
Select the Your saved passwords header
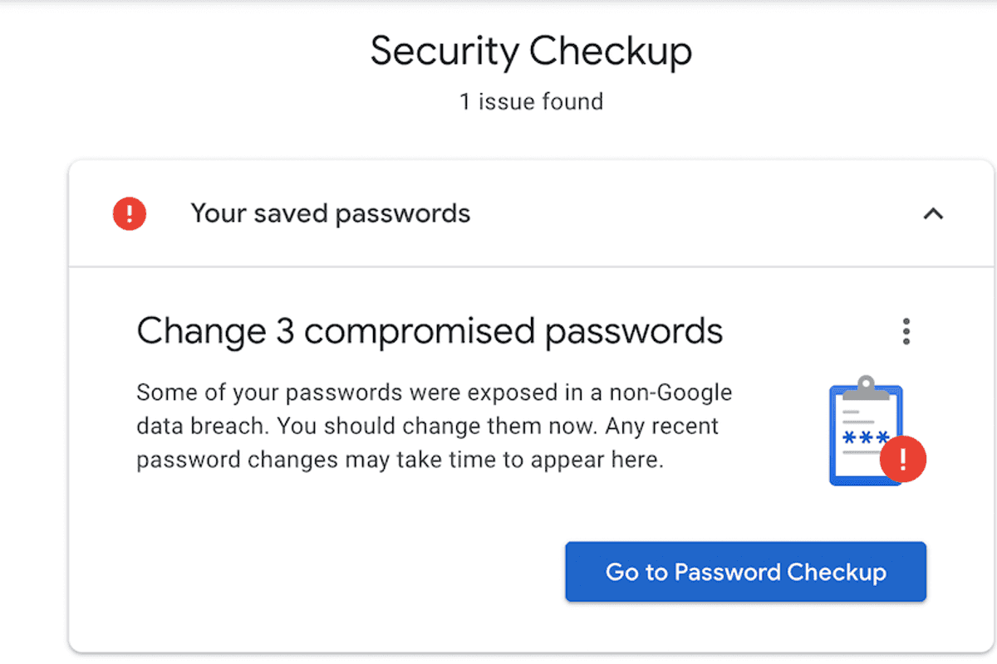330,213
